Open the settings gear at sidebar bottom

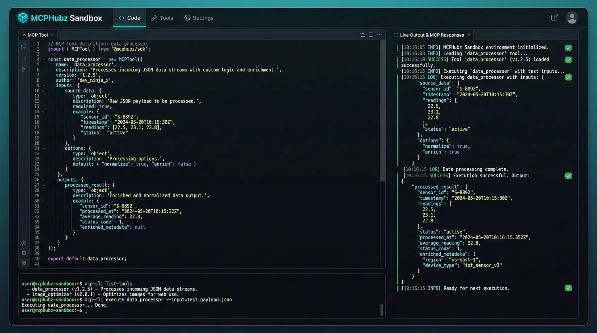tap(24, 263)
